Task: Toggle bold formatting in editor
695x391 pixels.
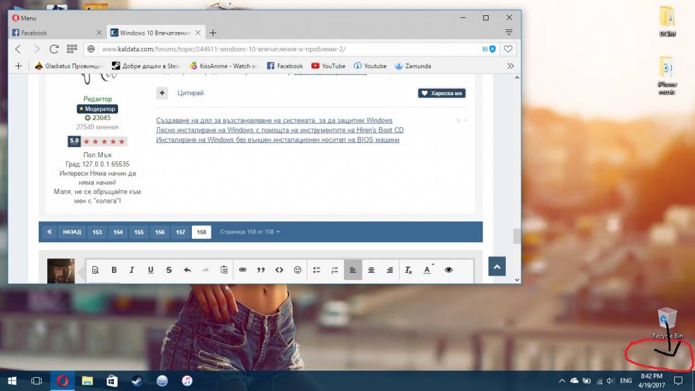Action: [114, 269]
